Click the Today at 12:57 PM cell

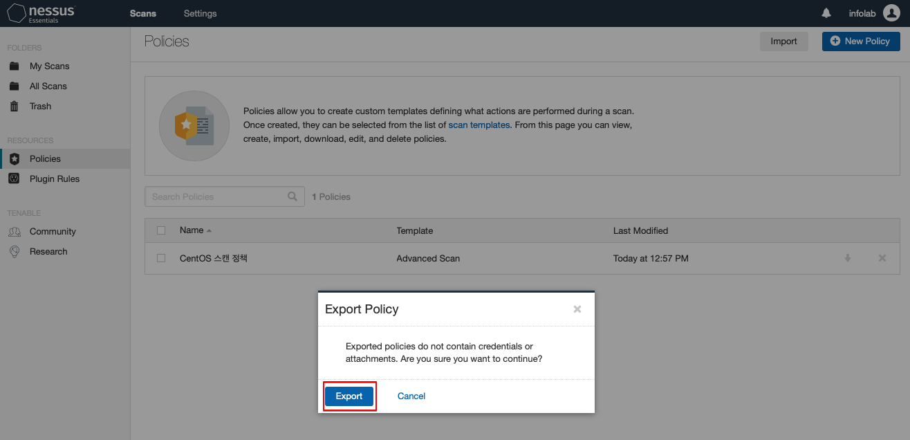click(x=651, y=258)
